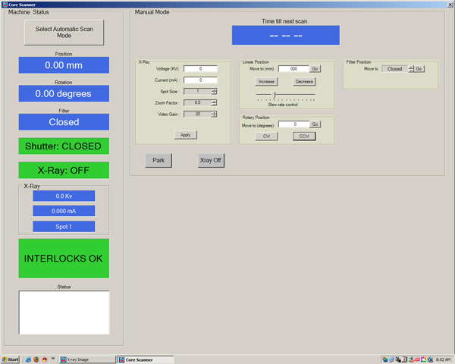This screenshot has height=364, width=455.
Task: Click Select Automatic Scan Mode button
Action: coord(64,32)
